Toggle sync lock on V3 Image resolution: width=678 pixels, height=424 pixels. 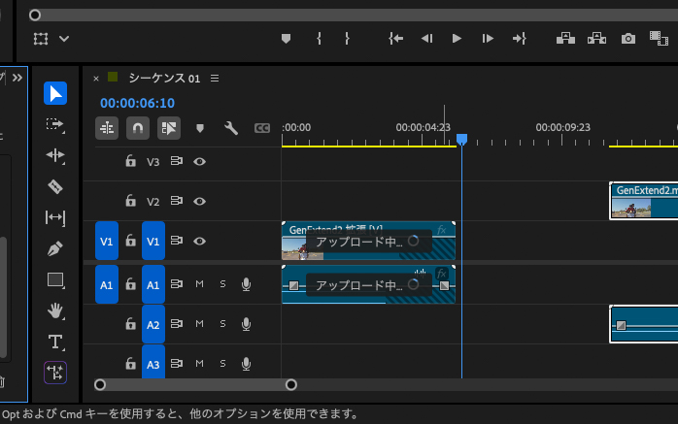[177, 161]
